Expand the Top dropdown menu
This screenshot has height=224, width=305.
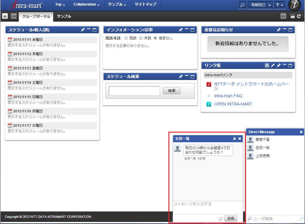[x=60, y=5]
